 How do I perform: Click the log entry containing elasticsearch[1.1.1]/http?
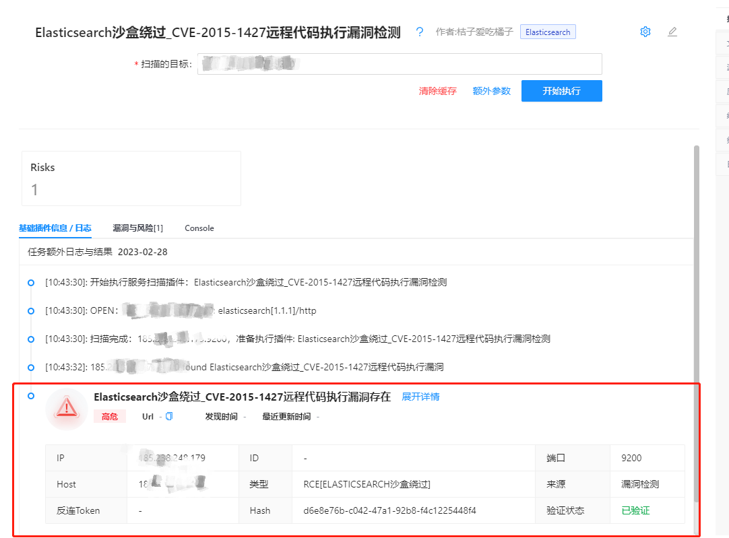181,310
